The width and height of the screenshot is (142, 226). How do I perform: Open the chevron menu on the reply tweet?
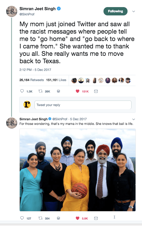(x=134, y=119)
